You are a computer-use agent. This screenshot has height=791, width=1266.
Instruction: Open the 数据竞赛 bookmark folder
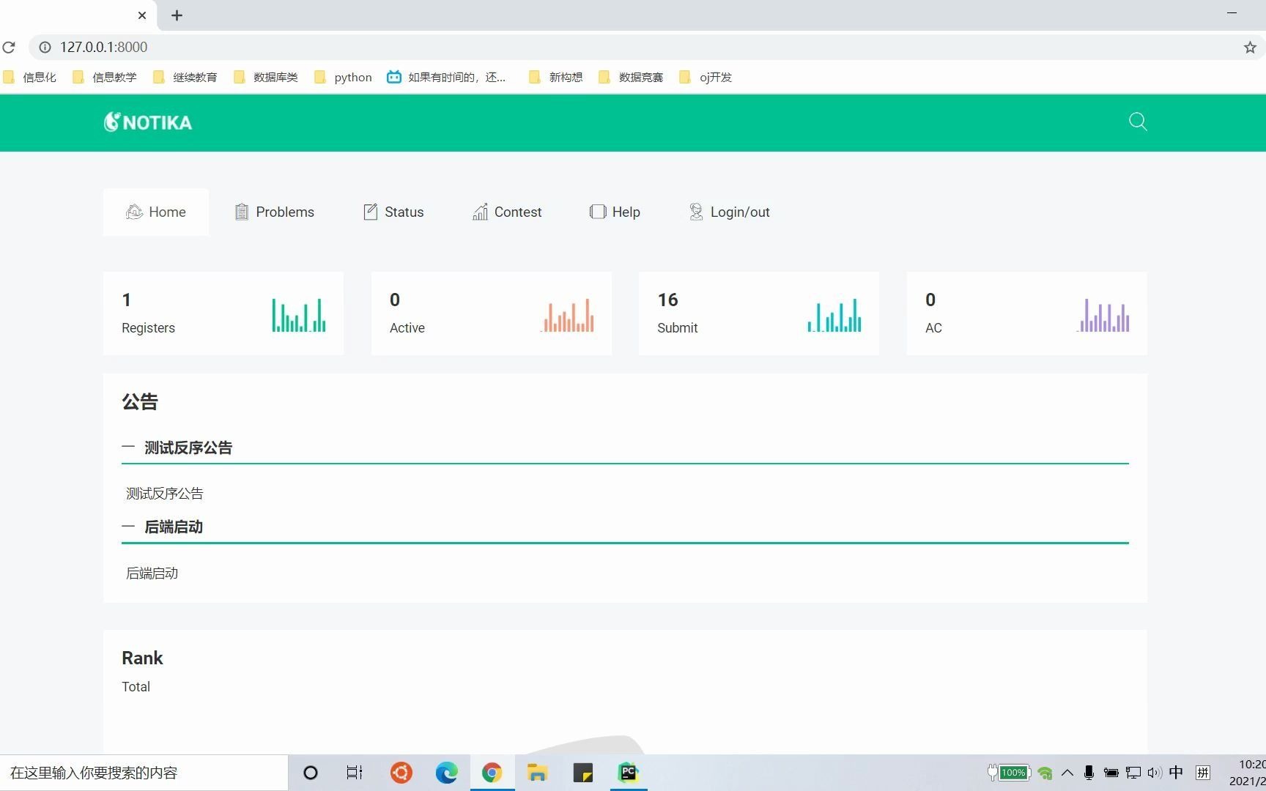tap(632, 77)
